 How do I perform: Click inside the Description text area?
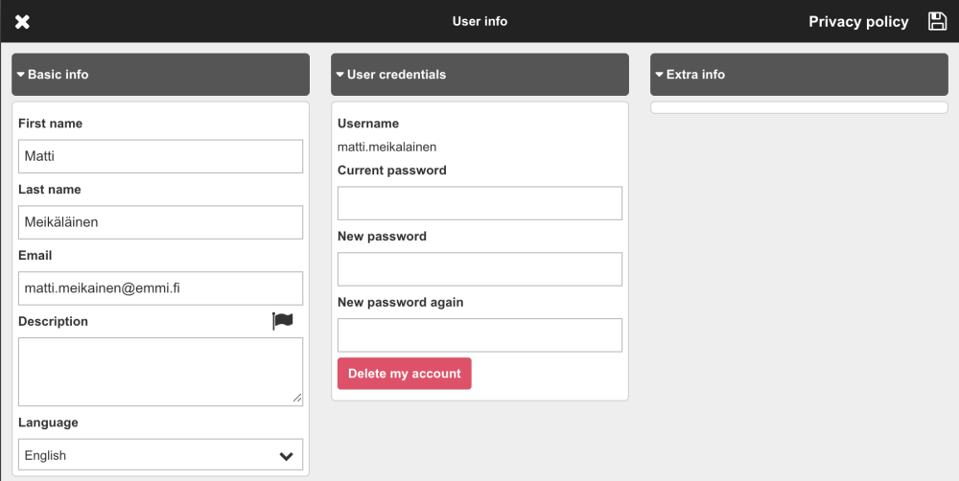pos(160,371)
